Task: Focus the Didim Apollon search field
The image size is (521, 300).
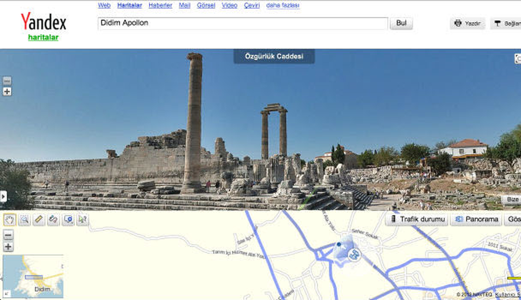Action: [243, 23]
